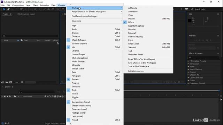Click 8 bpc color depth button
Viewport: 223px width, 125px height.
coord(16,82)
